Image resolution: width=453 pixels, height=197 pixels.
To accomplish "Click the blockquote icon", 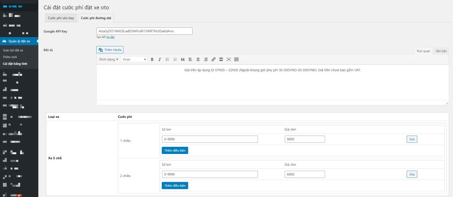I will click(183, 59).
